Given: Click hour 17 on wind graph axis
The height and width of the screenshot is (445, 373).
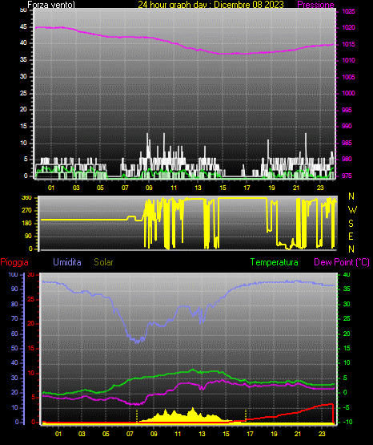Looking at the screenshot, I should tap(247, 188).
